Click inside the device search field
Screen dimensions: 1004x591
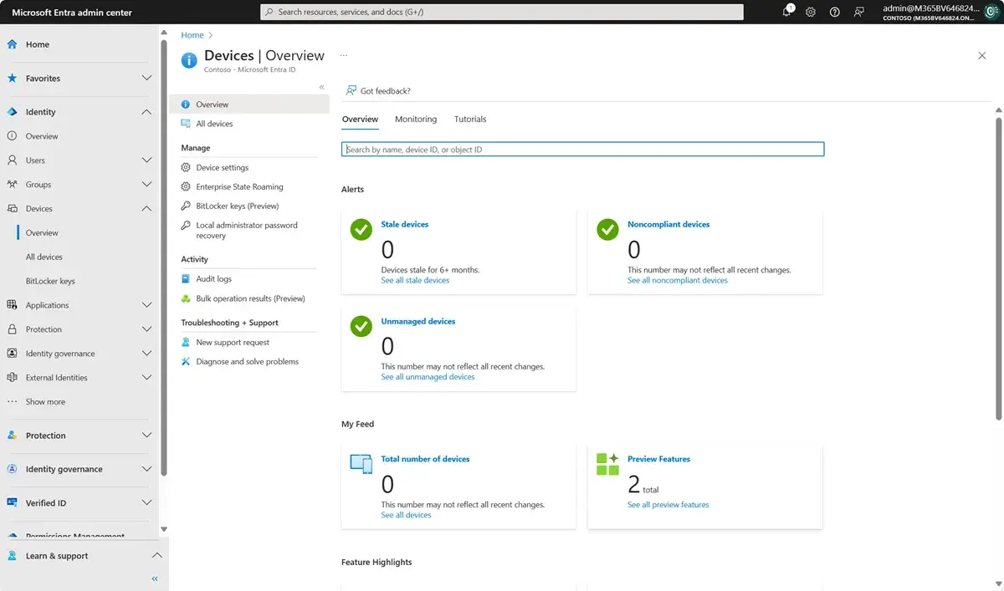[x=583, y=149]
